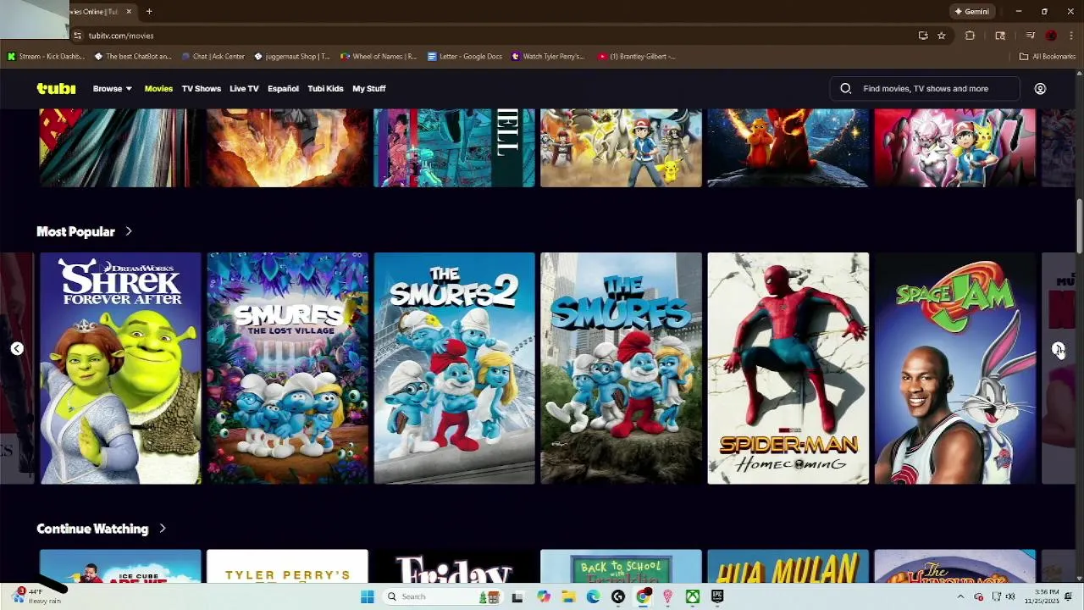The image size is (1084, 610).
Task: Show next titles in the Most Popular carousel
Action: click(1059, 348)
